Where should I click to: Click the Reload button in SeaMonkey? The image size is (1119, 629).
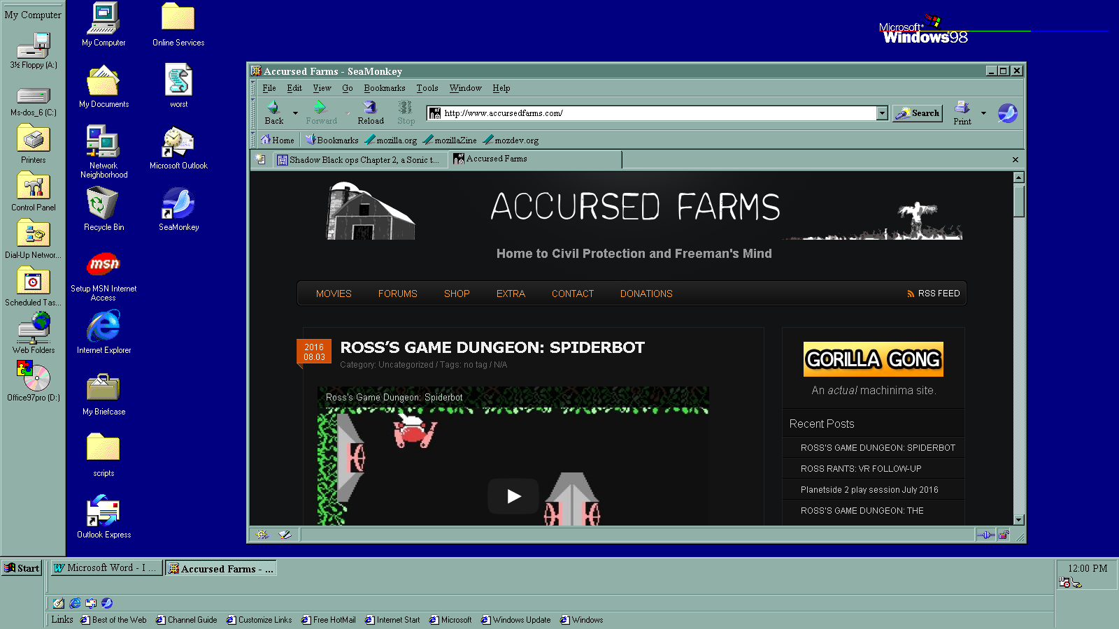[x=371, y=113]
